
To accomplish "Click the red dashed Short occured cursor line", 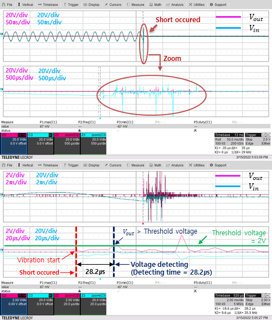I will (76, 252).
